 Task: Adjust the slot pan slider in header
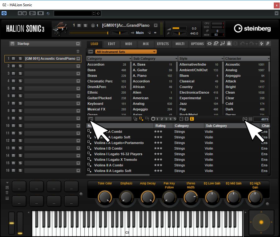[x=120, y=33]
